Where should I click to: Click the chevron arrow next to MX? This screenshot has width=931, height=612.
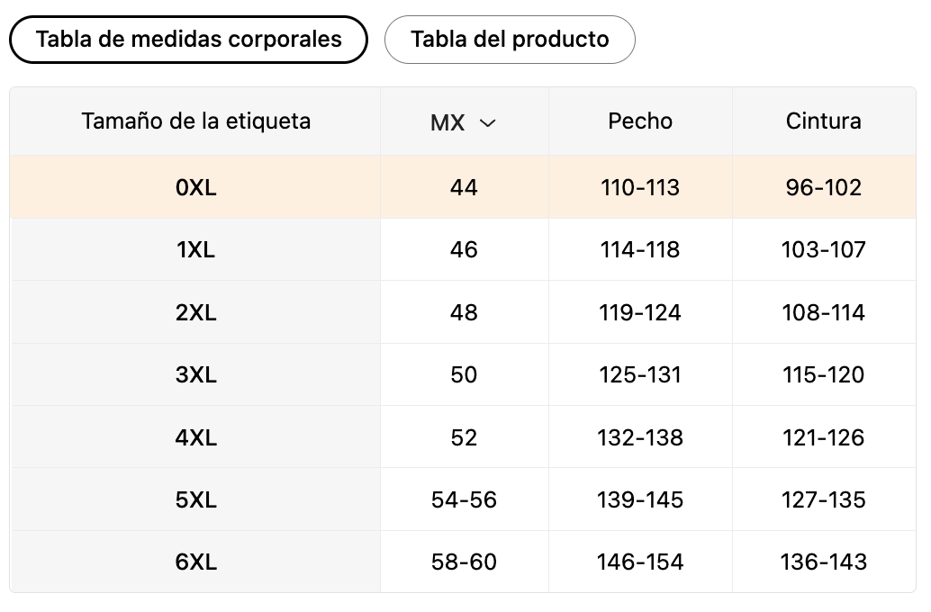pyautogui.click(x=488, y=122)
